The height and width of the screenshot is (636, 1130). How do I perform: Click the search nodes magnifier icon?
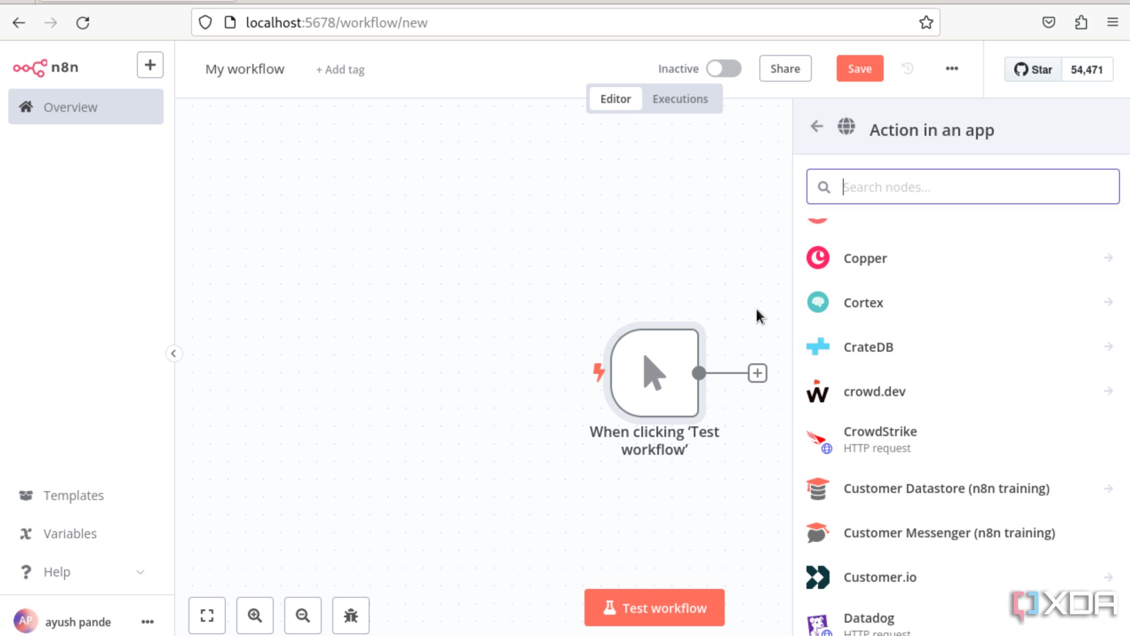point(823,186)
